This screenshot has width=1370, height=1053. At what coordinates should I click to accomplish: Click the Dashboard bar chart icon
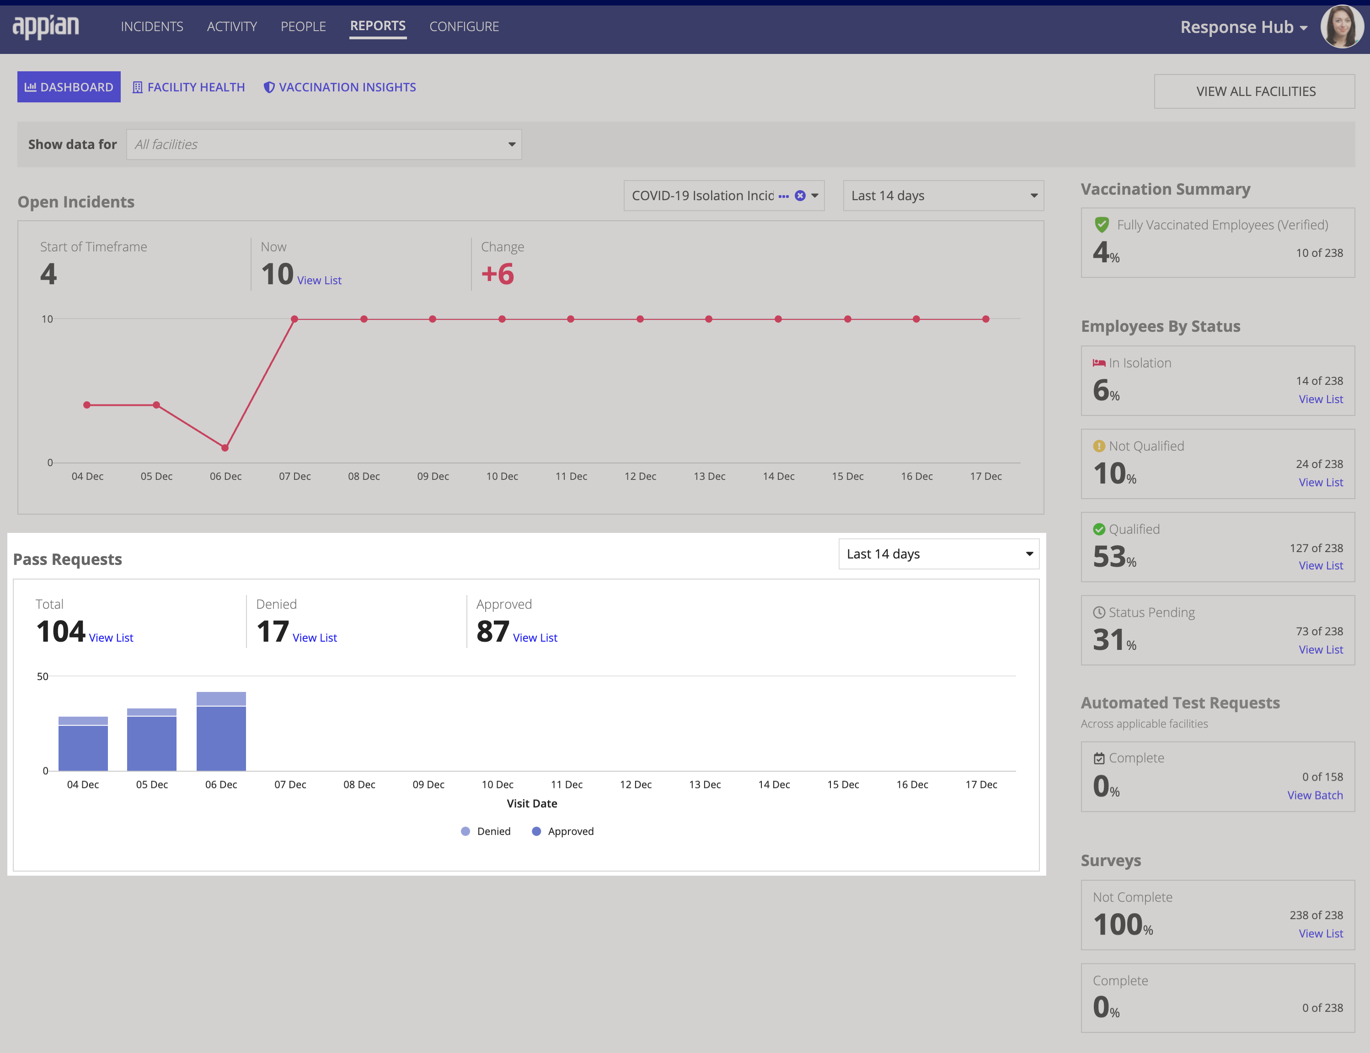tap(30, 87)
